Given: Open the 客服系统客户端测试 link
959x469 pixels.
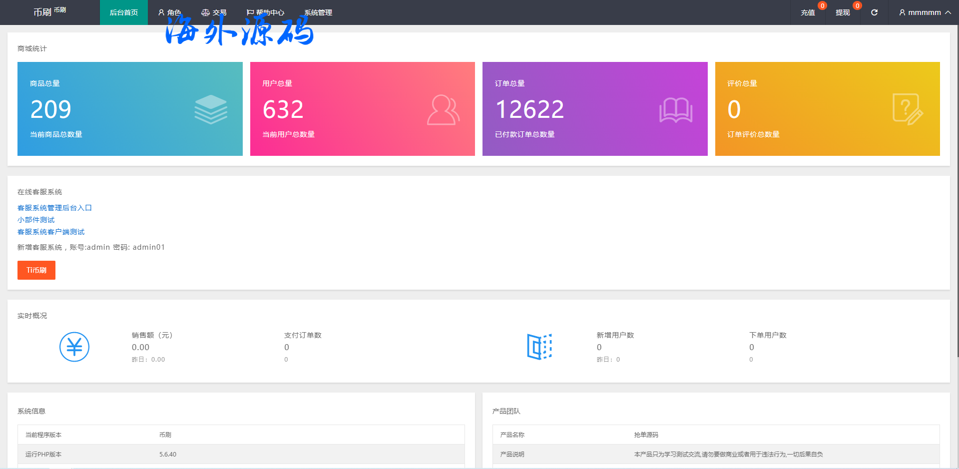Looking at the screenshot, I should [51, 232].
